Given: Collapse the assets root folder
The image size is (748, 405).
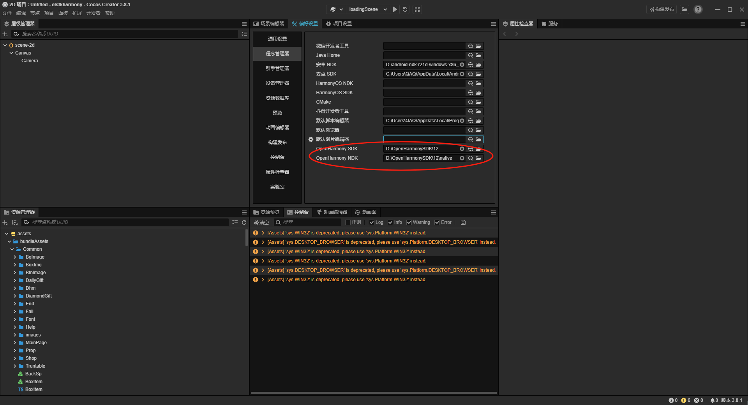Looking at the screenshot, I should pos(7,234).
